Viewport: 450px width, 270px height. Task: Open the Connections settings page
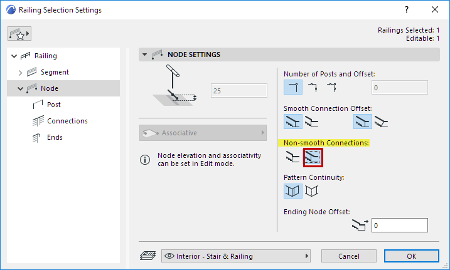[67, 121]
